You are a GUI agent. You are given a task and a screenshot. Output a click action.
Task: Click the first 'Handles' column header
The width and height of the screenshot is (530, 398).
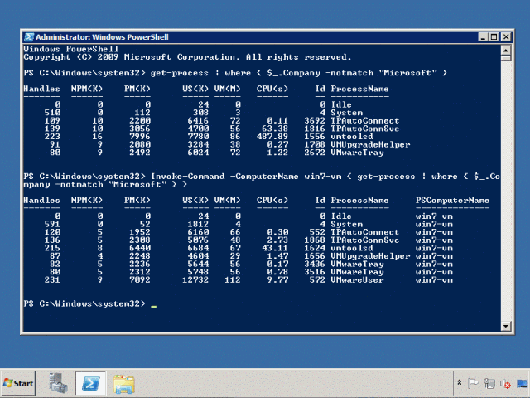tap(41, 89)
